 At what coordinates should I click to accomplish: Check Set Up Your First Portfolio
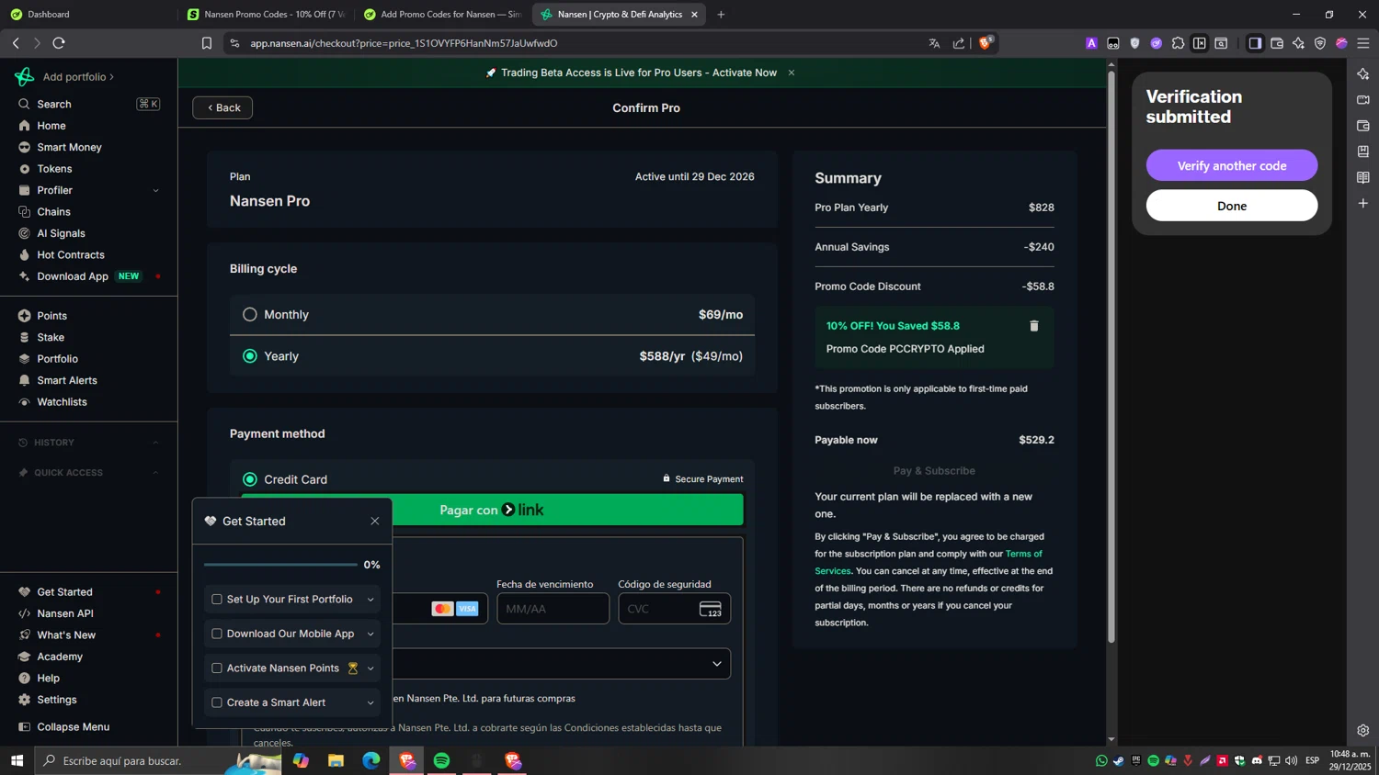[x=217, y=600]
